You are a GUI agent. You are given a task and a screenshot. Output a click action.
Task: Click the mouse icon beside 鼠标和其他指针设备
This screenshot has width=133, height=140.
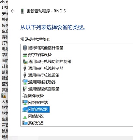(25, 48)
